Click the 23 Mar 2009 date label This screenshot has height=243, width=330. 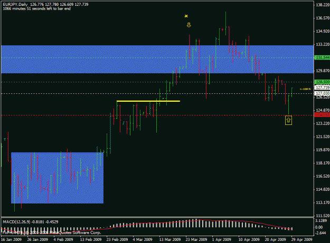(x=196, y=239)
